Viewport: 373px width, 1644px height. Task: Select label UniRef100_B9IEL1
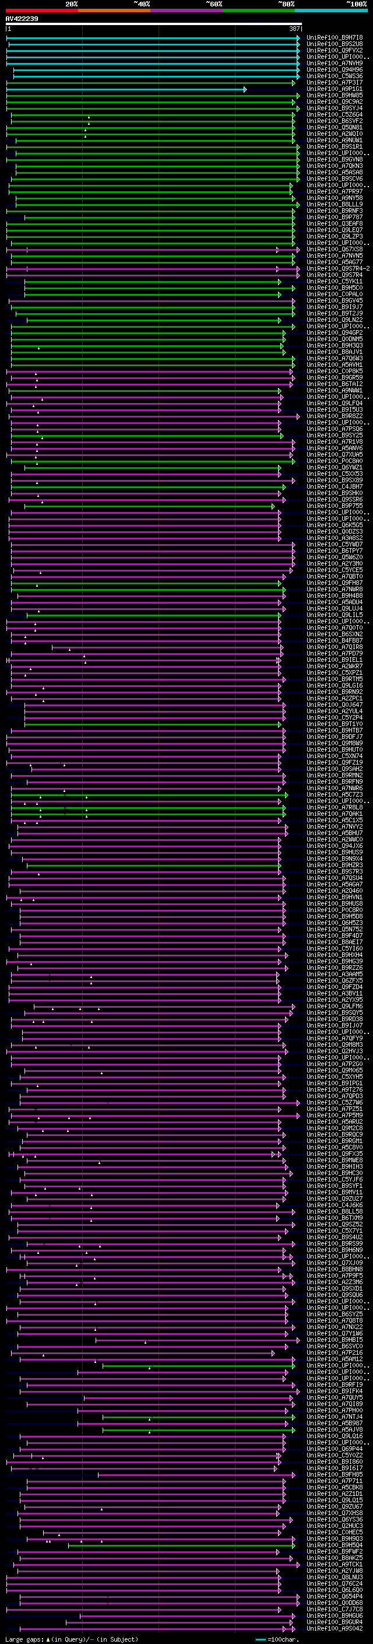pyautogui.click(x=335, y=660)
